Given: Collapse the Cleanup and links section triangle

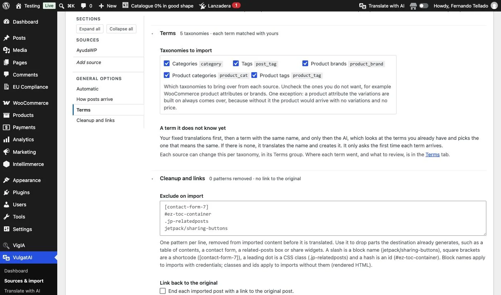Looking at the screenshot, I should tap(152, 179).
